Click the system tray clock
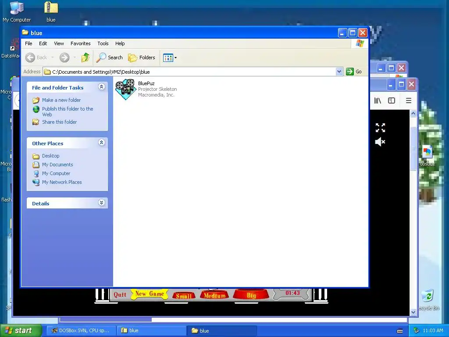This screenshot has width=449, height=337. 433,330
